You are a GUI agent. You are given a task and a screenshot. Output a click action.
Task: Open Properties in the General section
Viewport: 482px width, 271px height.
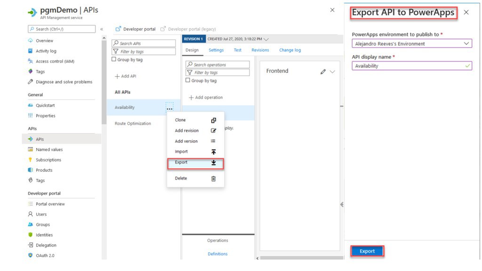pos(45,116)
